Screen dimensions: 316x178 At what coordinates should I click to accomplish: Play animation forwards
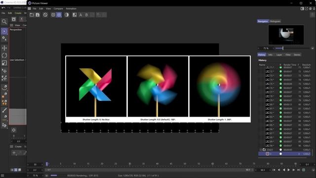[x=288, y=170]
